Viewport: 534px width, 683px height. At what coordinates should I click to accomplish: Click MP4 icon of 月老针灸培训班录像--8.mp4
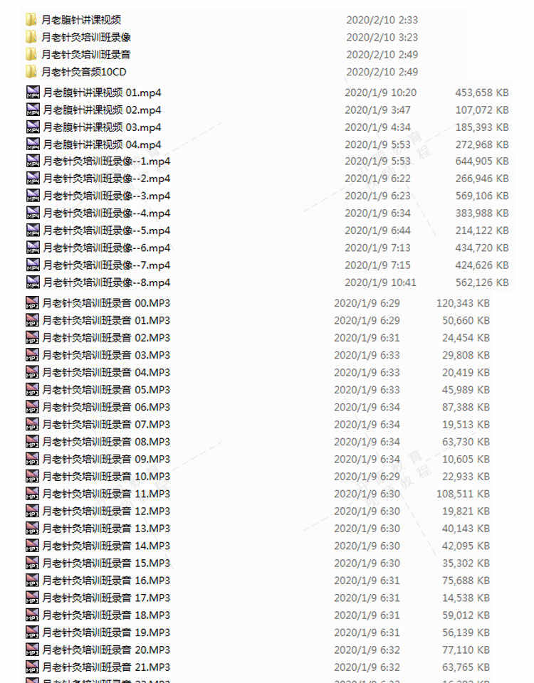tap(33, 282)
